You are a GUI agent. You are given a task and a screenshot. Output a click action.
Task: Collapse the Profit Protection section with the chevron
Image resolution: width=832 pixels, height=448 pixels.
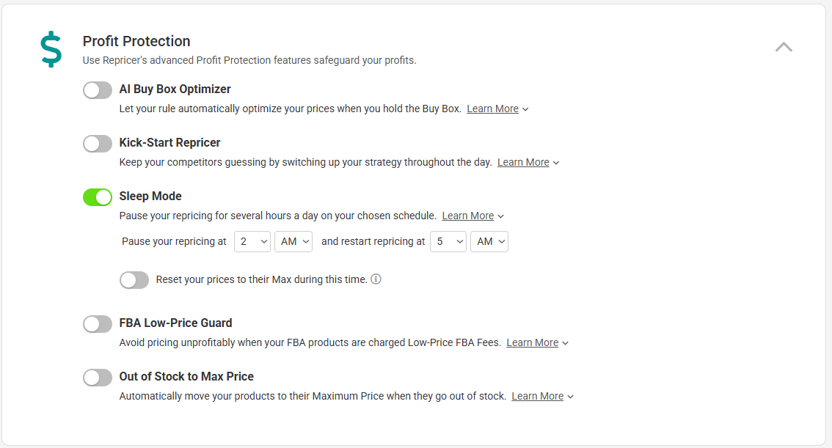[x=783, y=47]
